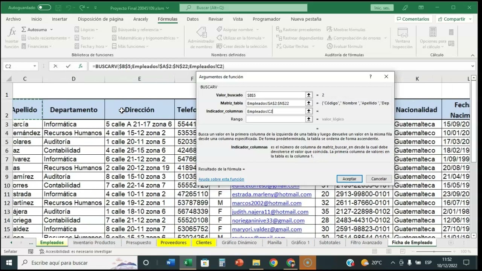Toggle the Autoguardado switch
Image resolution: width=482 pixels, height=271 pixels.
coord(44,8)
